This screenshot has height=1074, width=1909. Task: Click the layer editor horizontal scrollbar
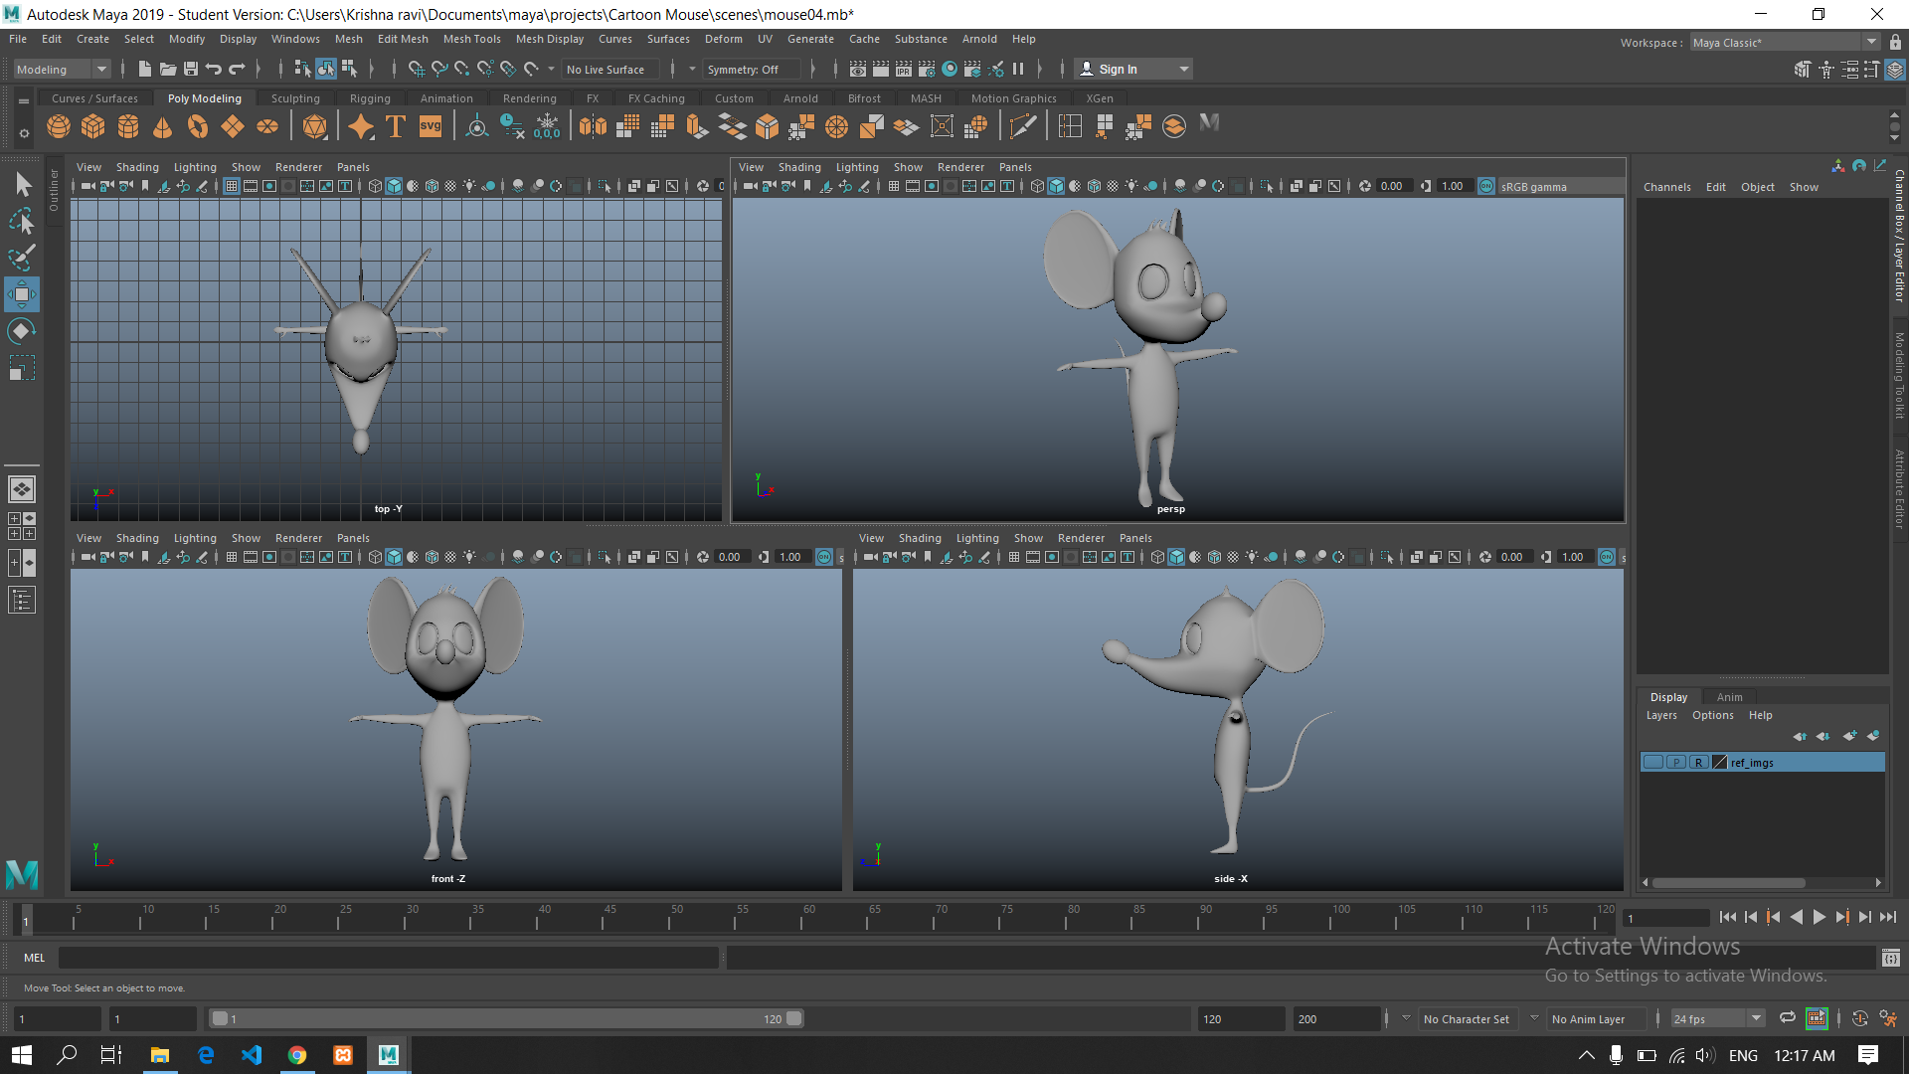coord(1728,882)
